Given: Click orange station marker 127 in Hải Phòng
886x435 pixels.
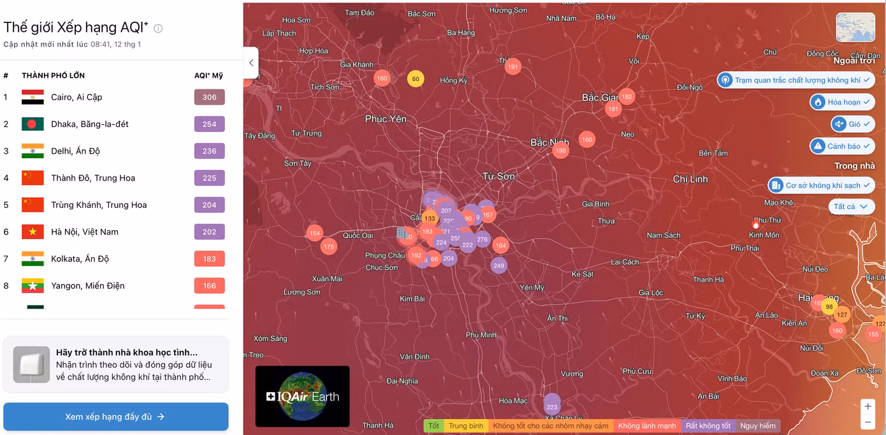Looking at the screenshot, I should (x=842, y=315).
